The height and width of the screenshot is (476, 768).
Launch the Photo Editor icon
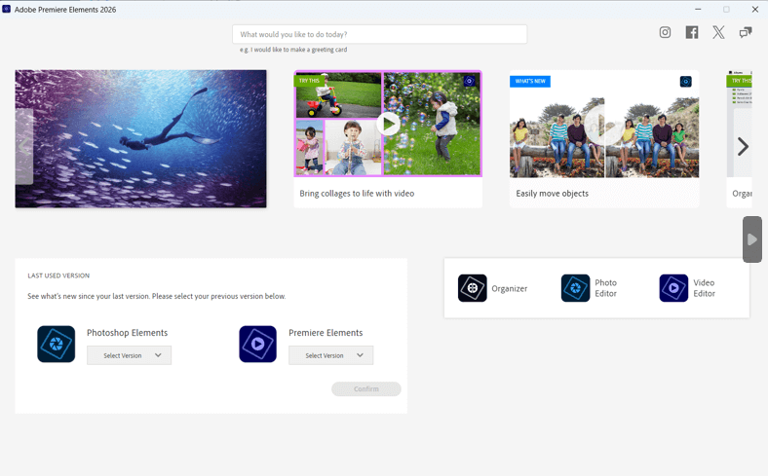pyautogui.click(x=575, y=288)
